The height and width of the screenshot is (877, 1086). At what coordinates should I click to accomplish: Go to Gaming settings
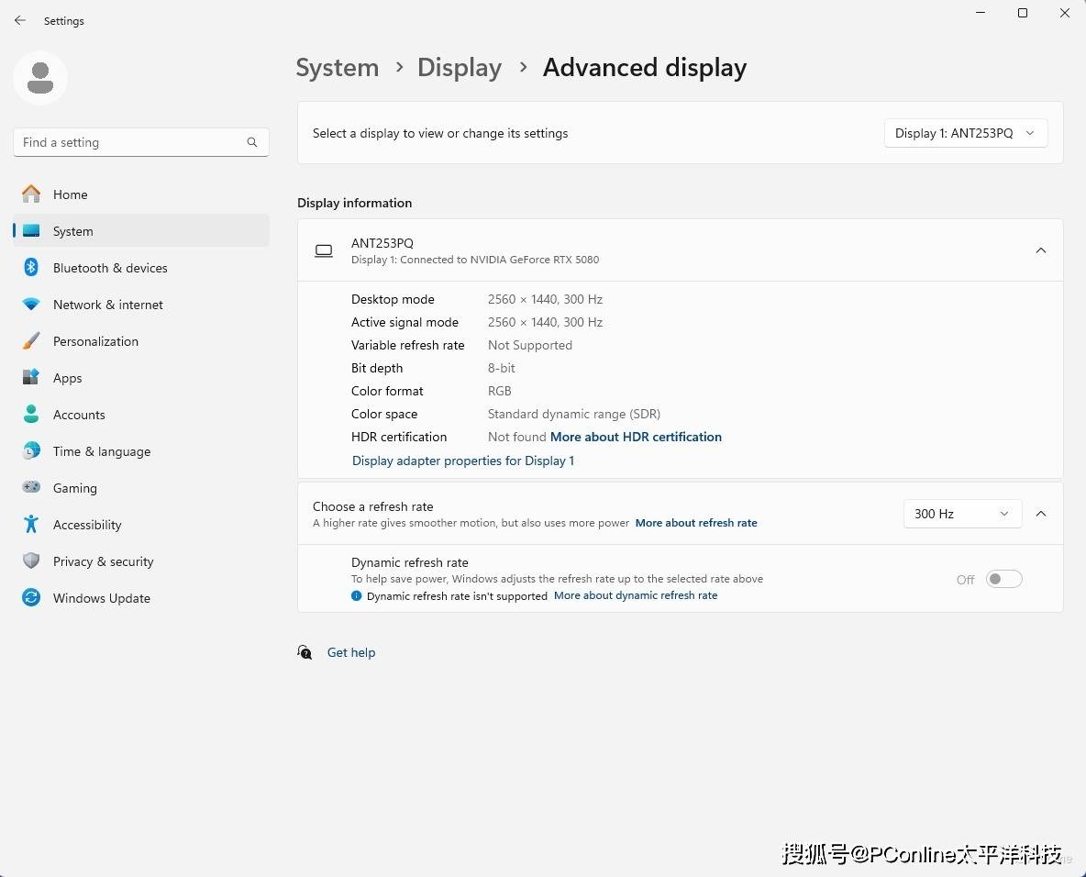74,488
